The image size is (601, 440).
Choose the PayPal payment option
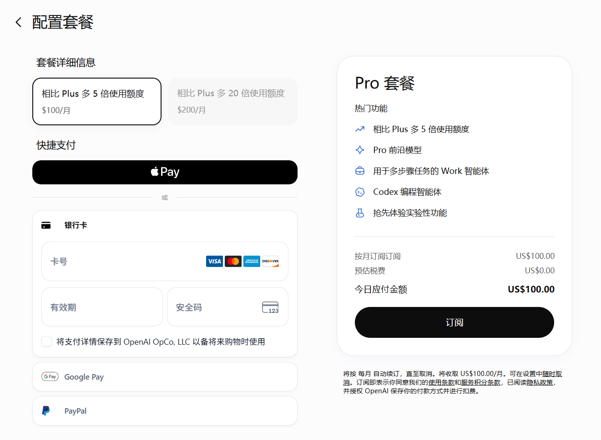point(165,411)
